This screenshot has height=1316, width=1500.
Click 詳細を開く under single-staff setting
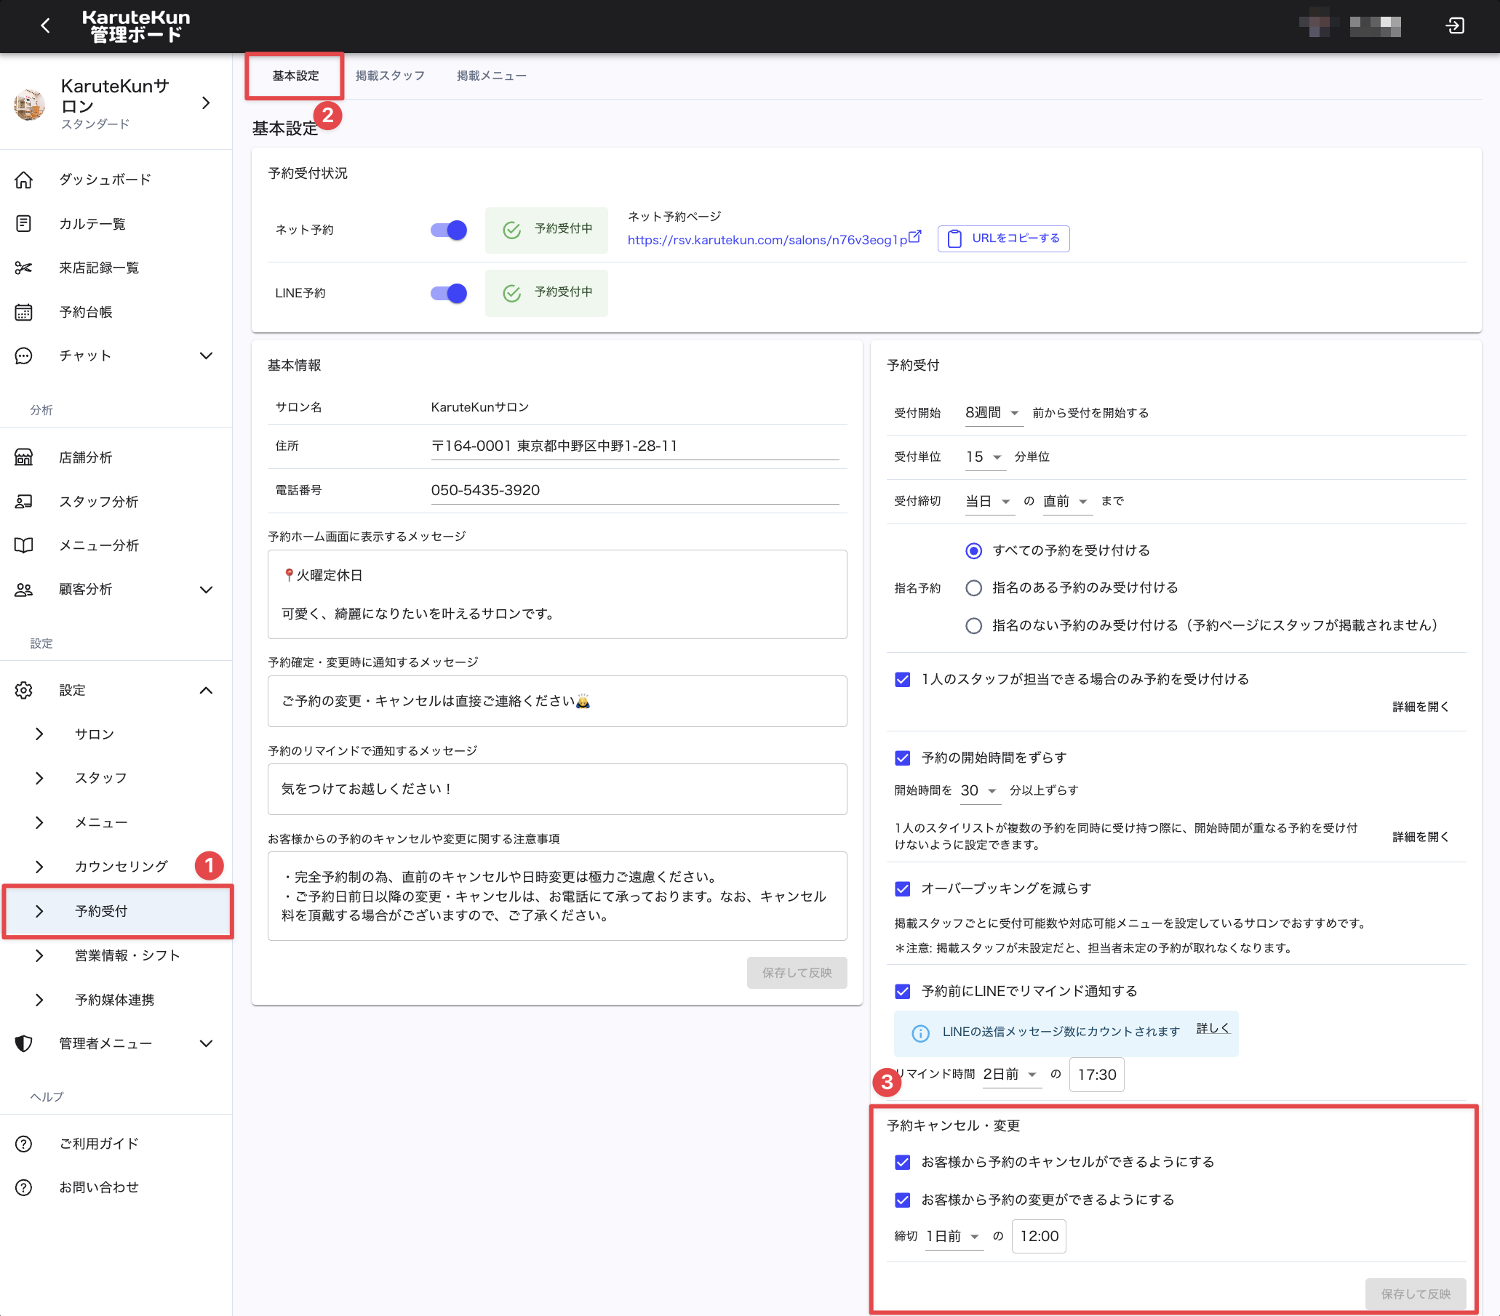pos(1420,707)
